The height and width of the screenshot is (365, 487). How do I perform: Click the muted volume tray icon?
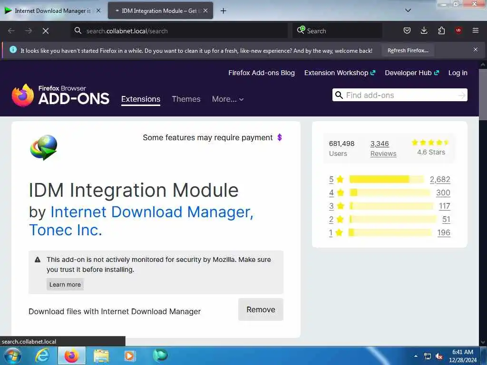point(439,356)
